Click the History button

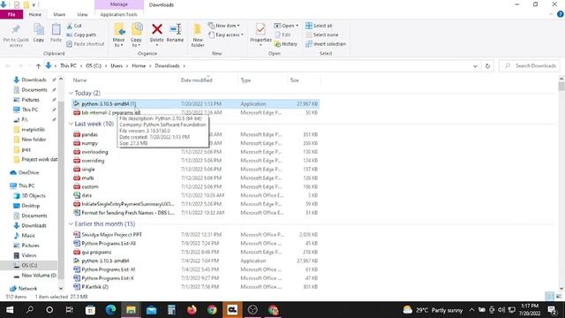(286, 44)
